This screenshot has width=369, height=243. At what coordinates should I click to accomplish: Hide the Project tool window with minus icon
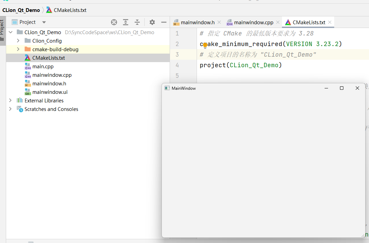[164, 22]
